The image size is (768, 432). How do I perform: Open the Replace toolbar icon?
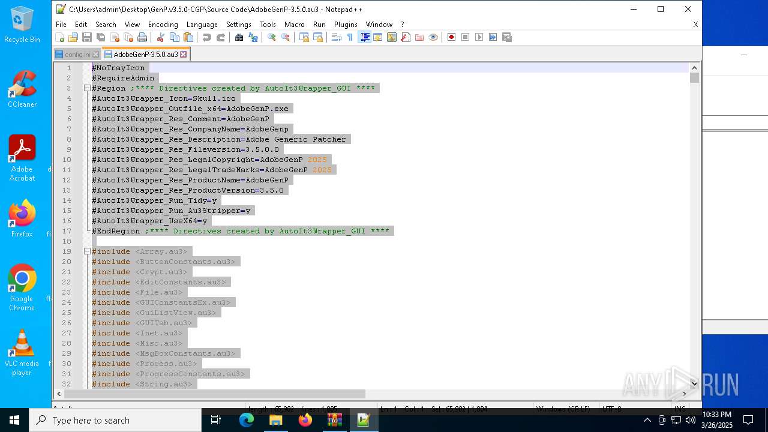(x=253, y=37)
